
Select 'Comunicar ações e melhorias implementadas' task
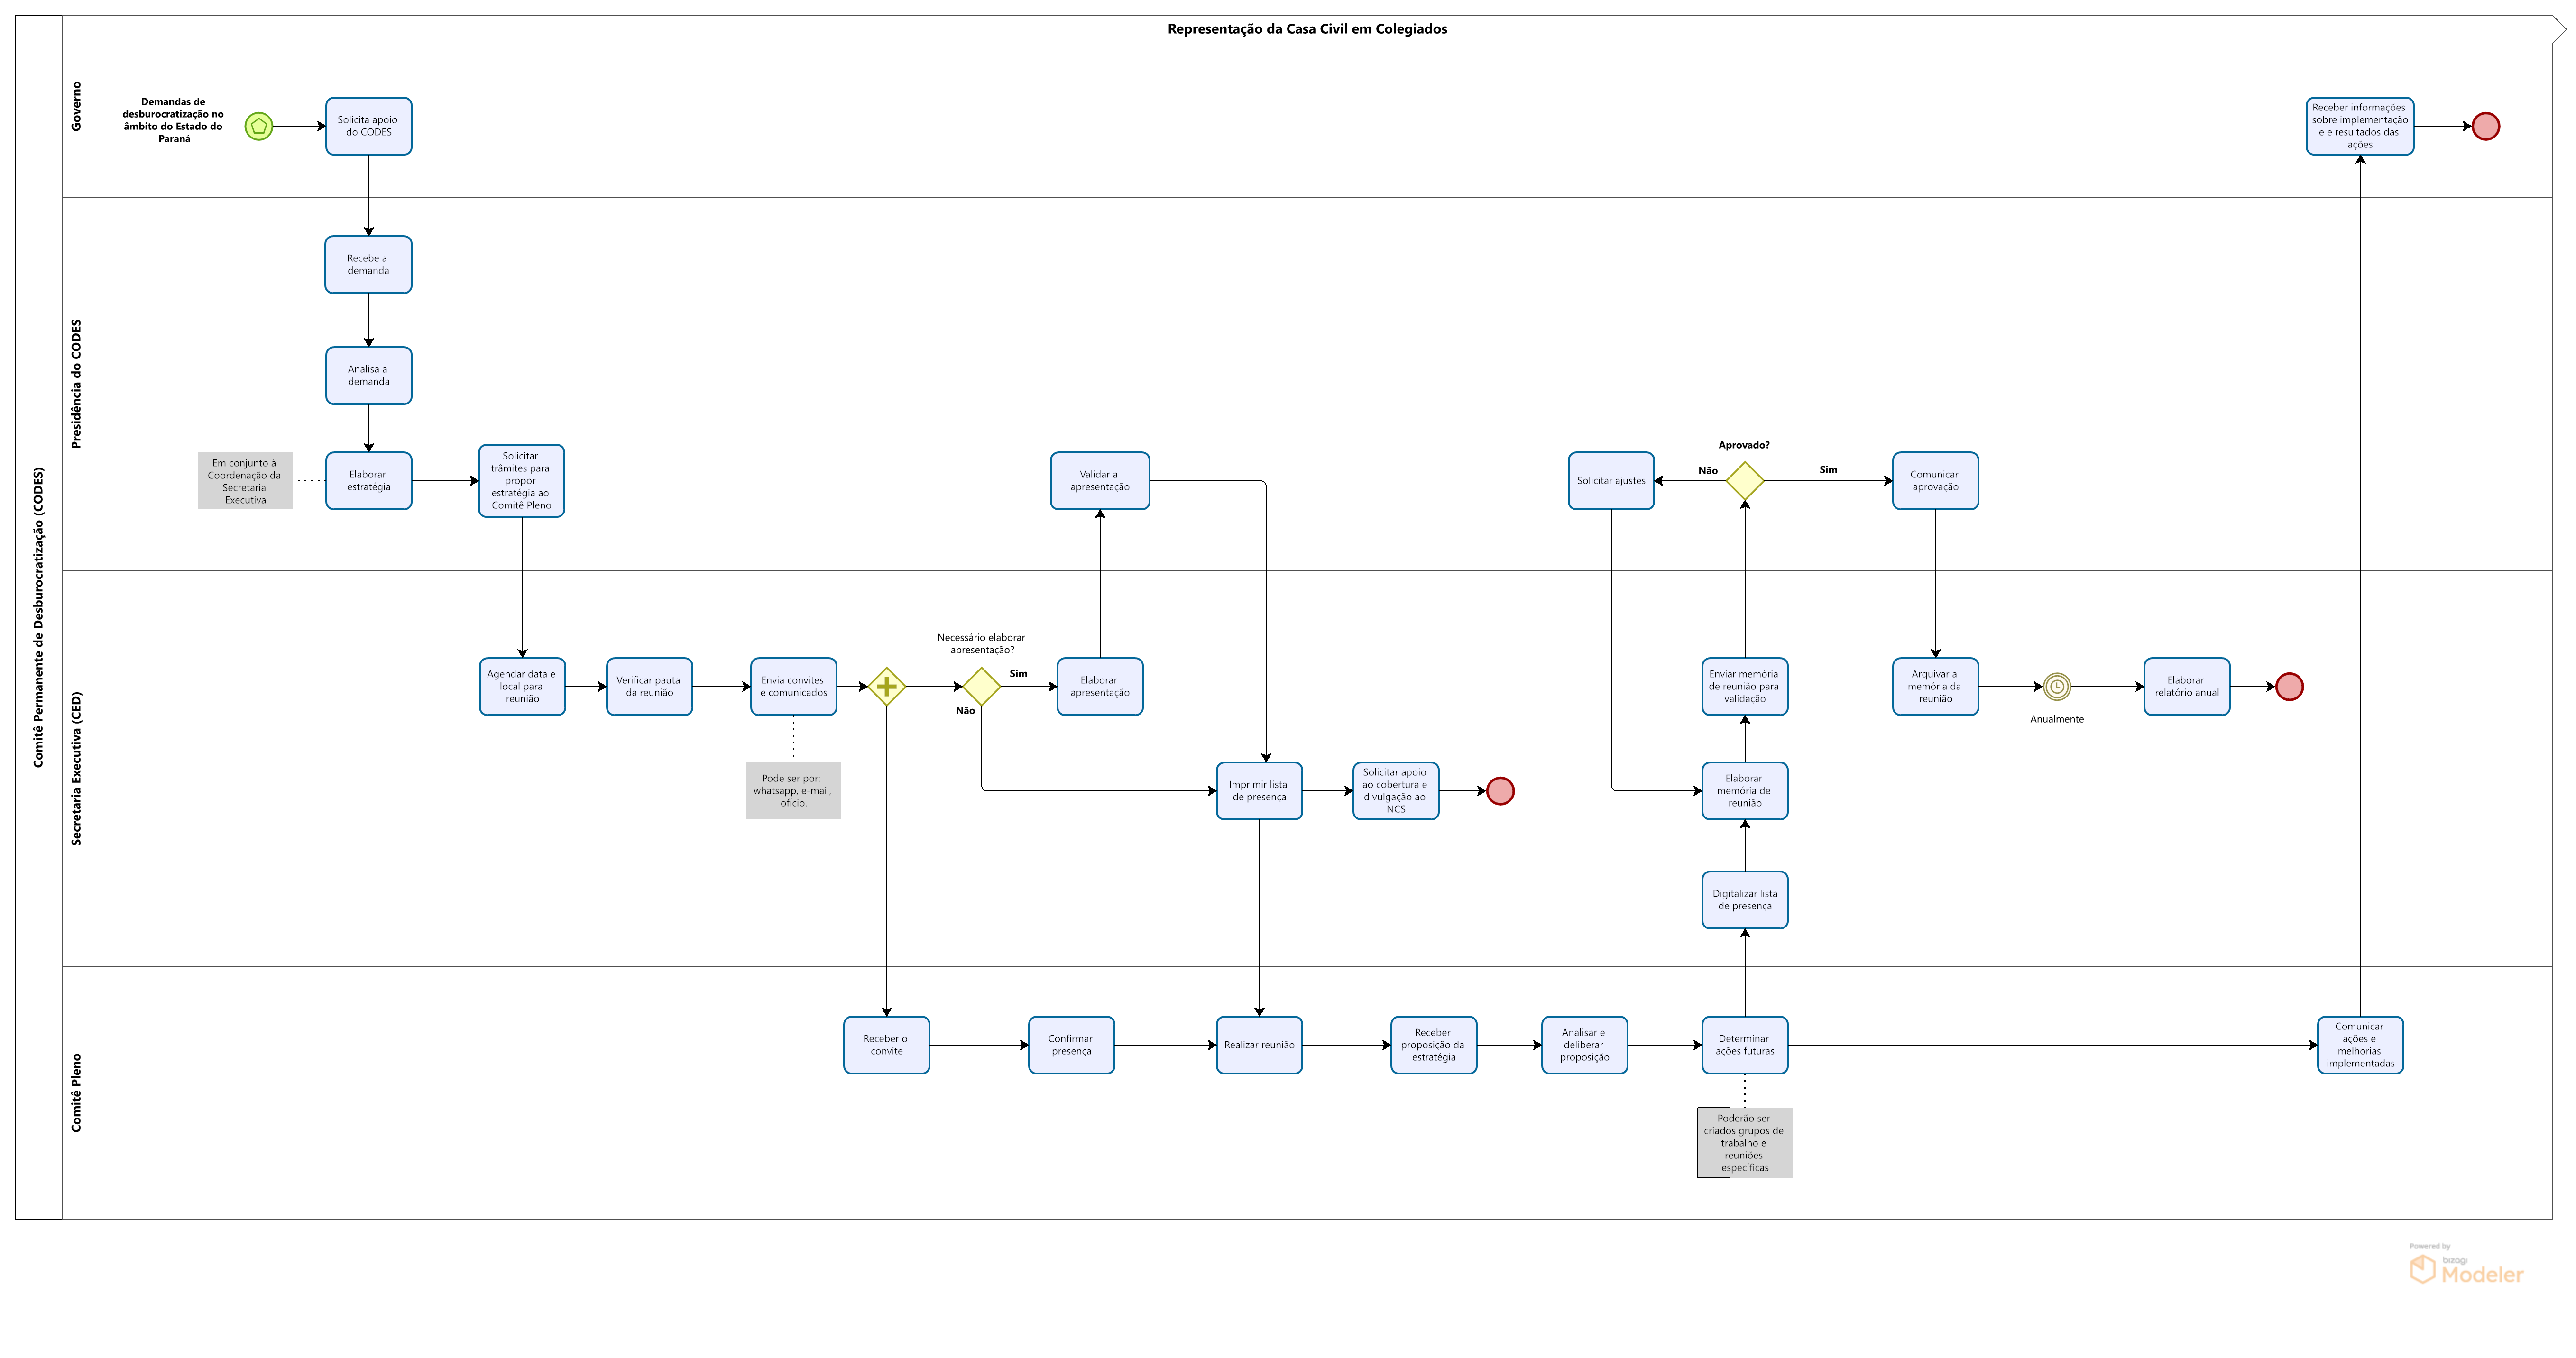[2360, 1045]
